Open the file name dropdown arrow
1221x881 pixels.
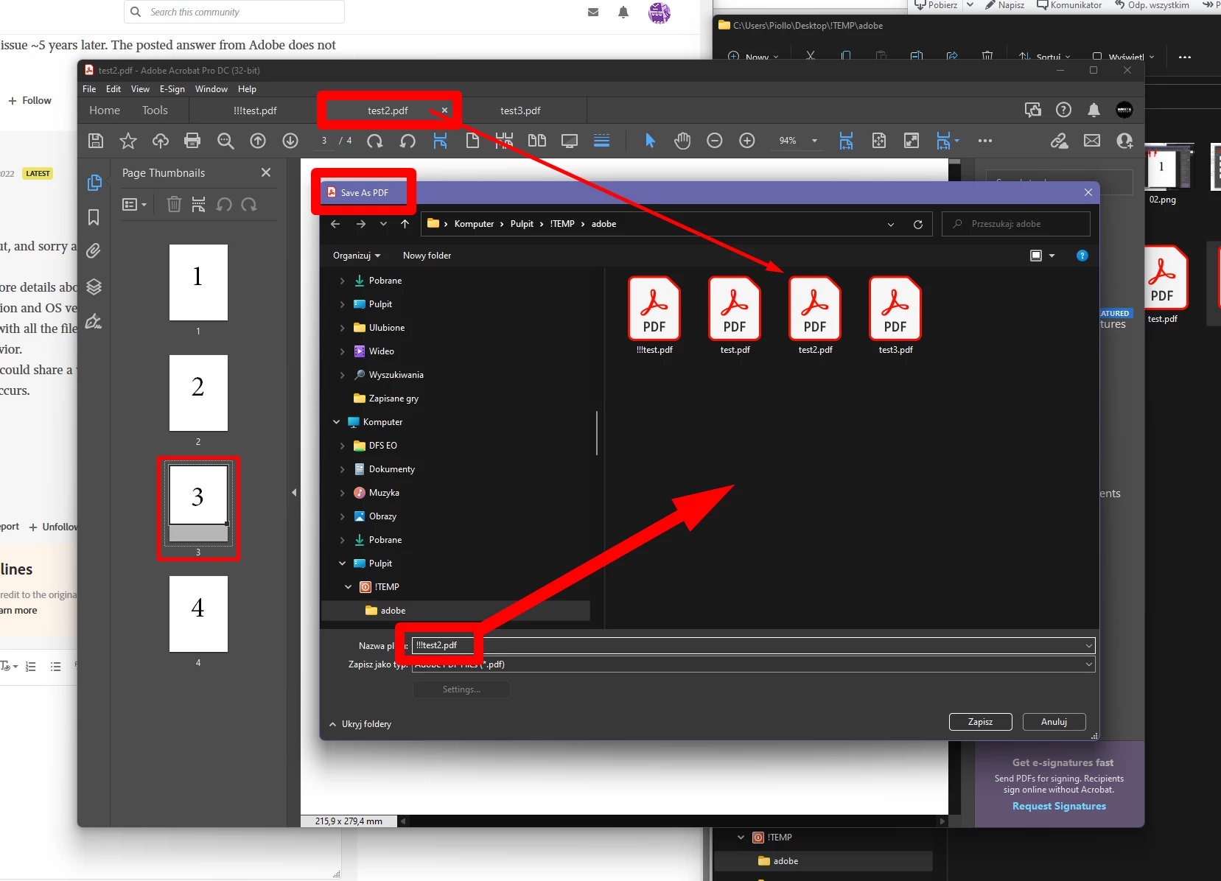coord(1088,646)
